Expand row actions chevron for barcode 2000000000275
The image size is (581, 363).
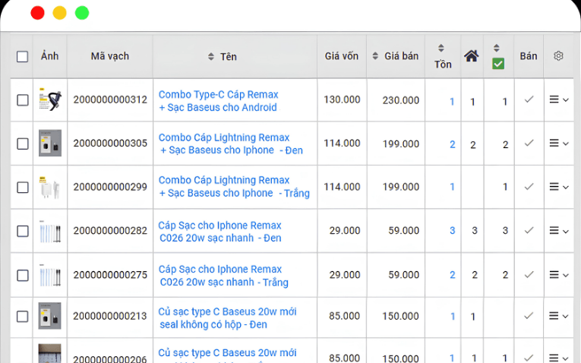(566, 275)
